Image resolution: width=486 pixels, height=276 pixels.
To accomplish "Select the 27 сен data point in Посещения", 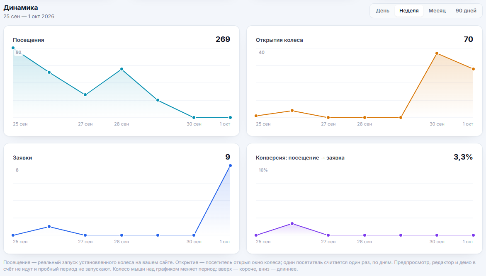I will 85,95.
